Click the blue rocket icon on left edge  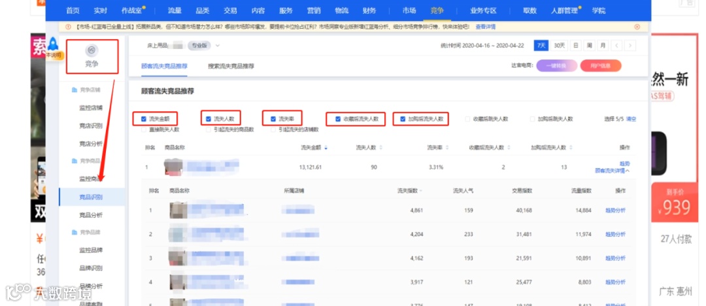[53, 44]
